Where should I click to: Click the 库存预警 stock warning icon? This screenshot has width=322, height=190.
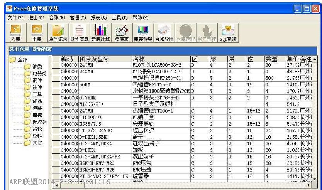pos(143,33)
